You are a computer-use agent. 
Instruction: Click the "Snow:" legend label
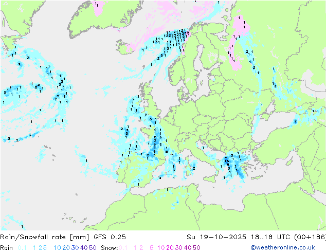(110, 248)
